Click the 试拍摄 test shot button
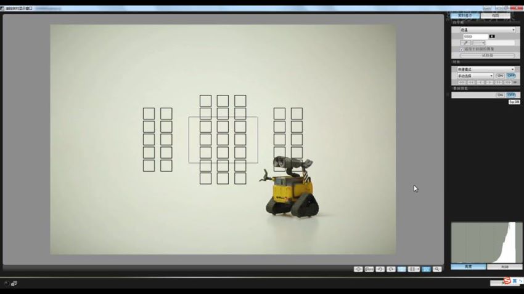The image size is (524, 294). (487, 56)
